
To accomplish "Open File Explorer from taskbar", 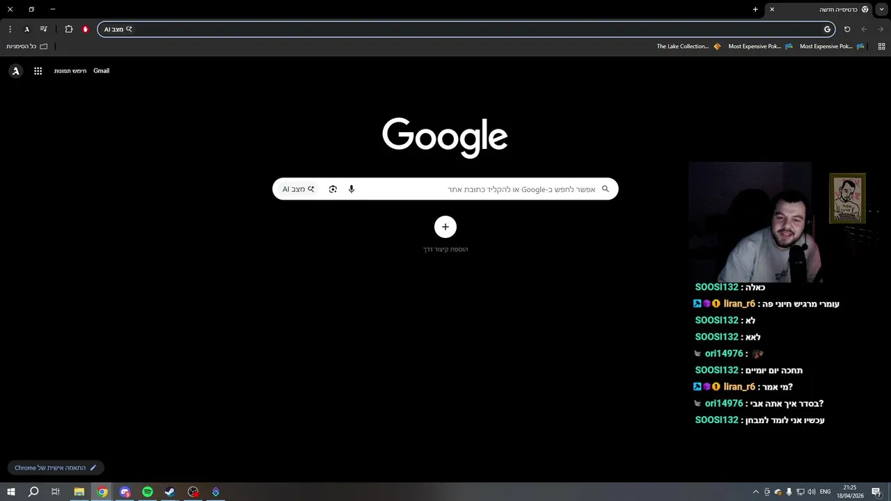I will click(79, 492).
